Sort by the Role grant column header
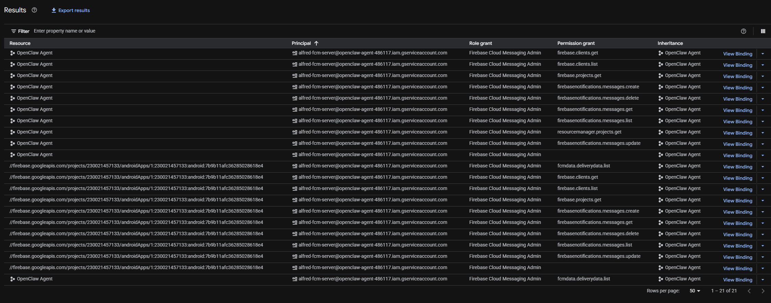The image size is (771, 303). pos(480,43)
